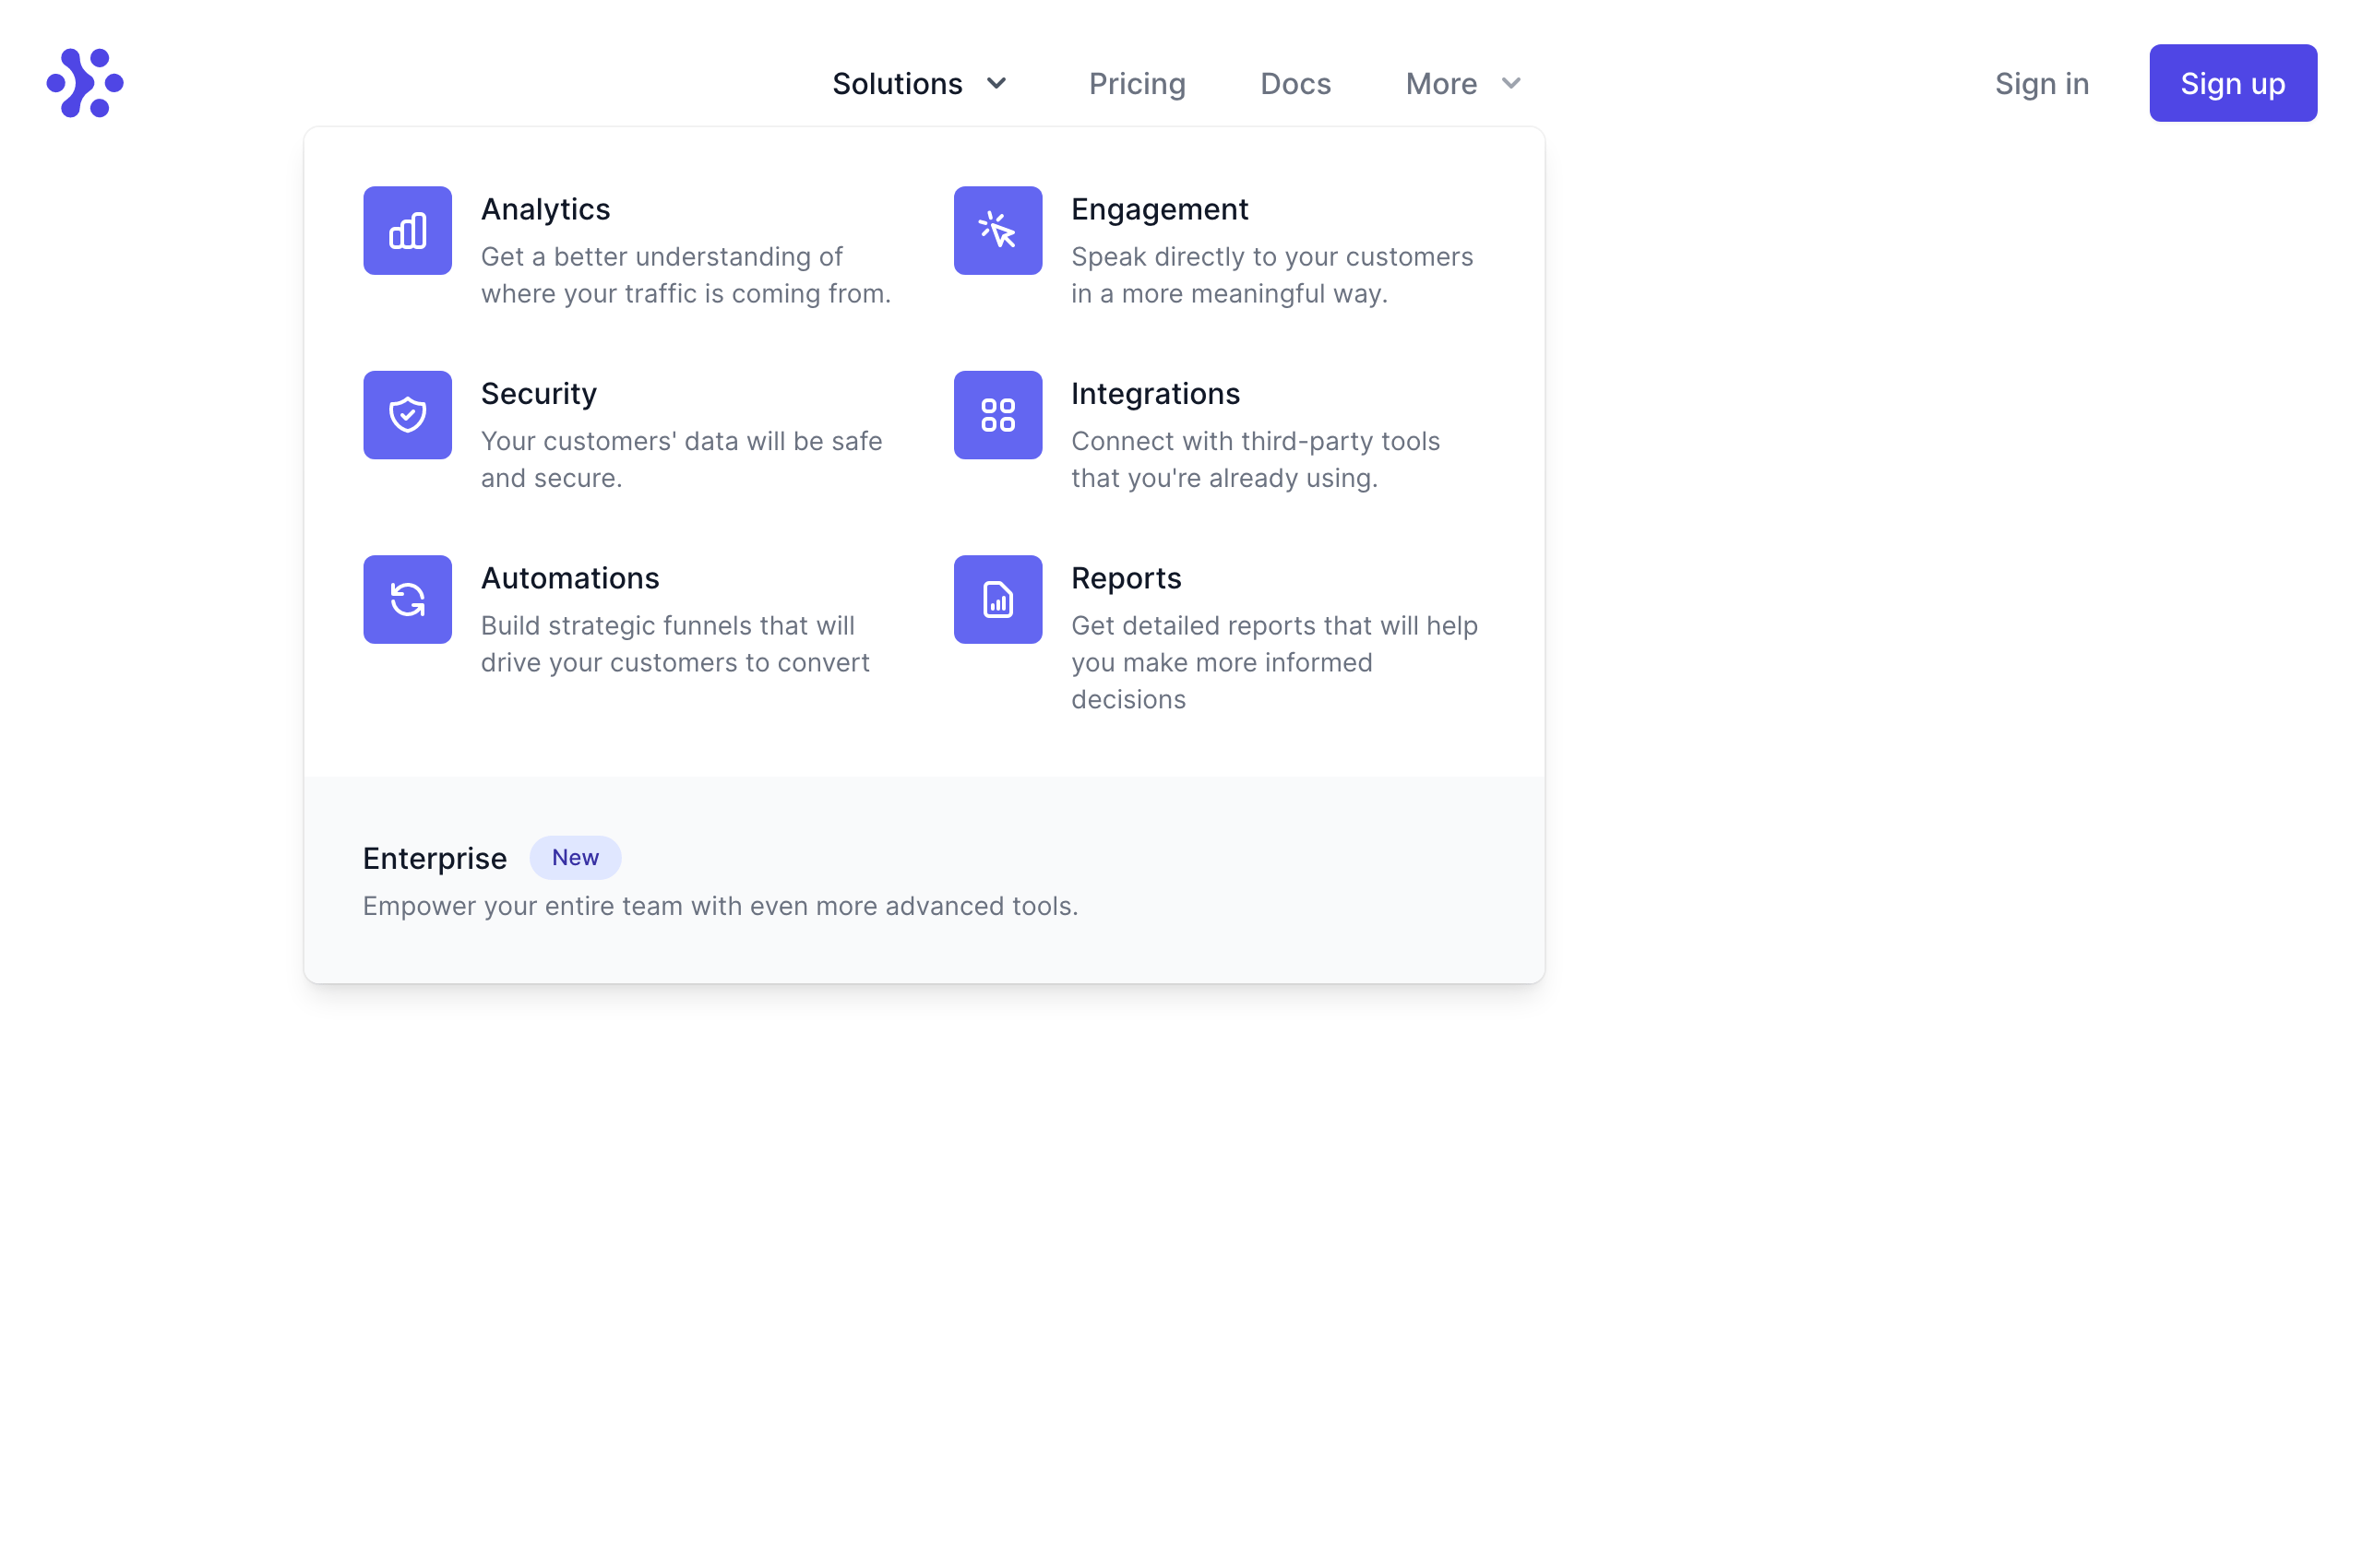Choose the Reports heading link
The image size is (2362, 1568).
coord(1126,578)
